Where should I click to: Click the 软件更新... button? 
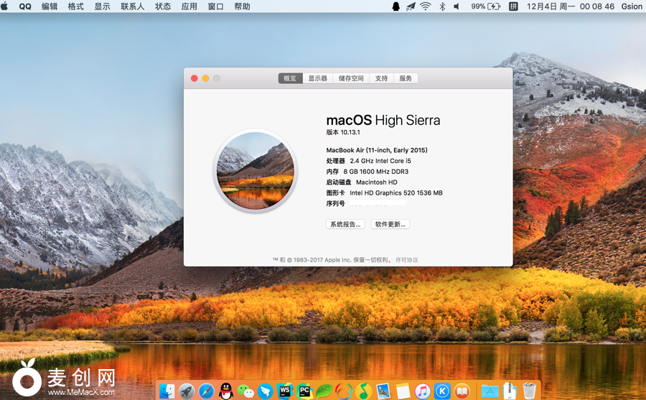pos(390,224)
